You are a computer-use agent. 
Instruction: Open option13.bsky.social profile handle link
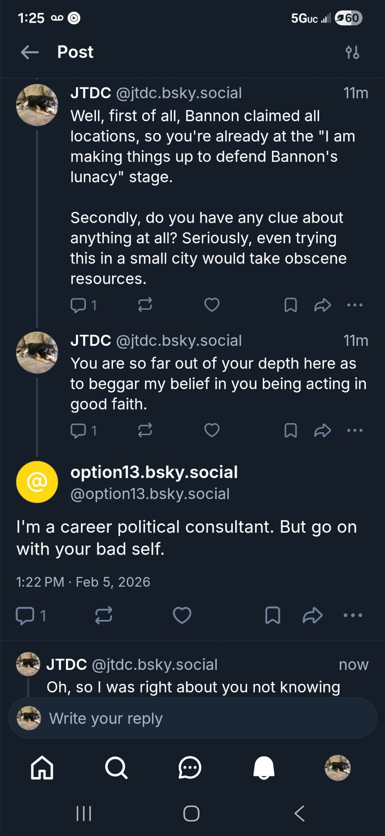pyautogui.click(x=150, y=494)
